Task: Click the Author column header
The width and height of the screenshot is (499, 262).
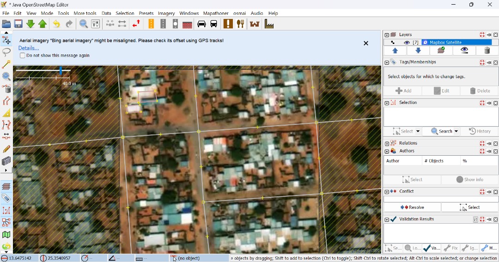Action: [402, 161]
